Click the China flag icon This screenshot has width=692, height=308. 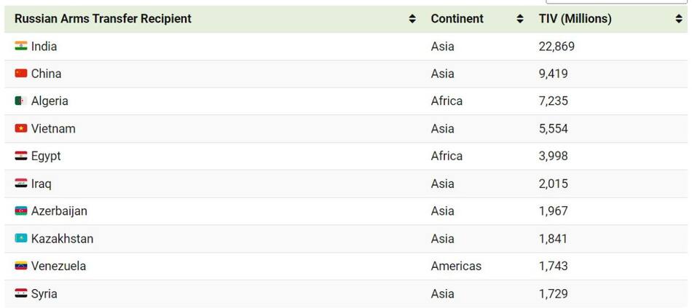coord(21,74)
